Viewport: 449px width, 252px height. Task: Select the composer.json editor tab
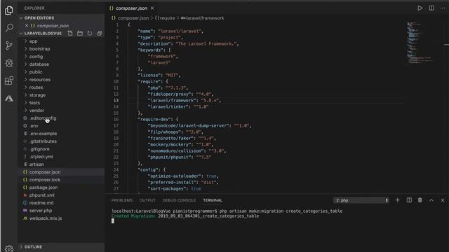tap(131, 8)
